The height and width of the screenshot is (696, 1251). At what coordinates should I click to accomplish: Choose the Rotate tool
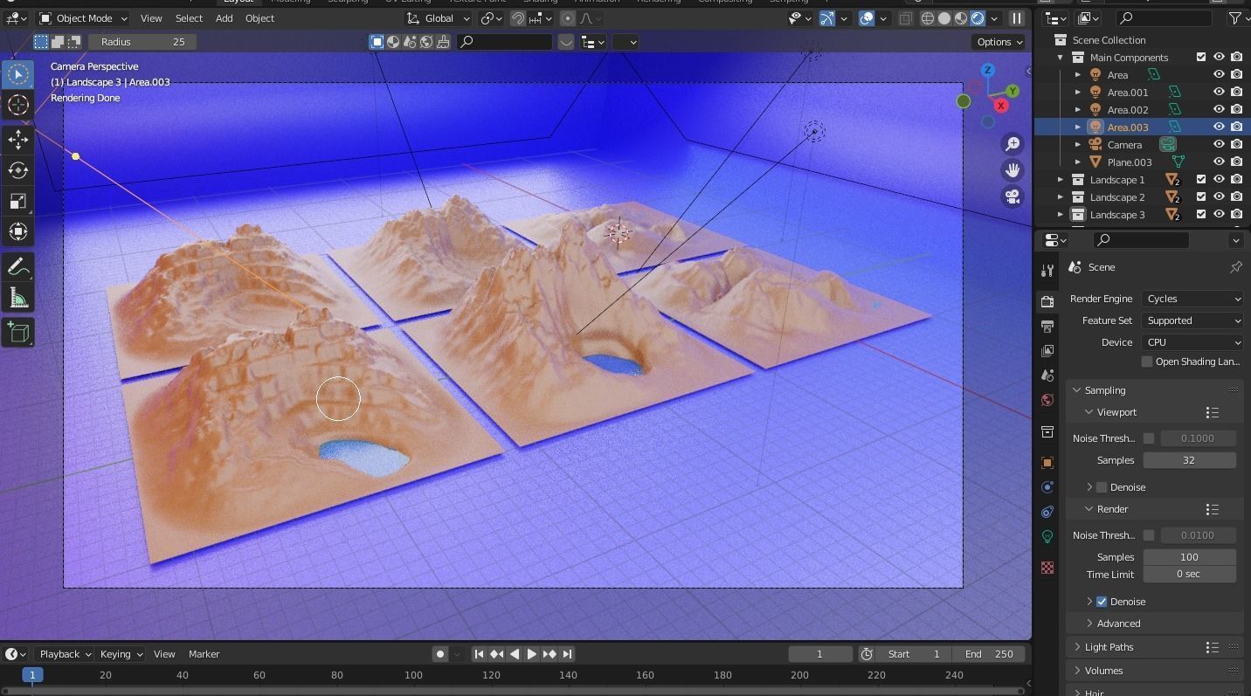click(18, 170)
